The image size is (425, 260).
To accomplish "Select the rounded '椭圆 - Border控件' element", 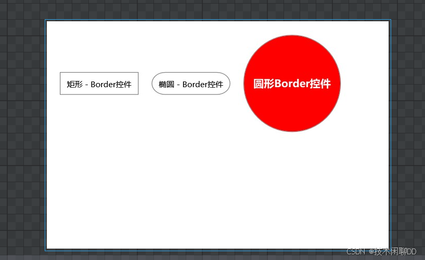I will [x=191, y=84].
